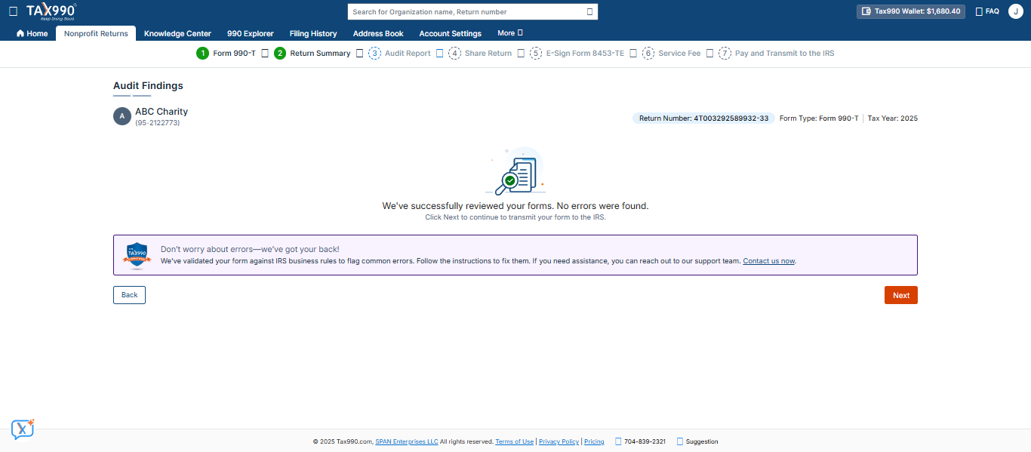Click the search icon in the search bar
Screen dimensions: 1031x452
coord(589,12)
